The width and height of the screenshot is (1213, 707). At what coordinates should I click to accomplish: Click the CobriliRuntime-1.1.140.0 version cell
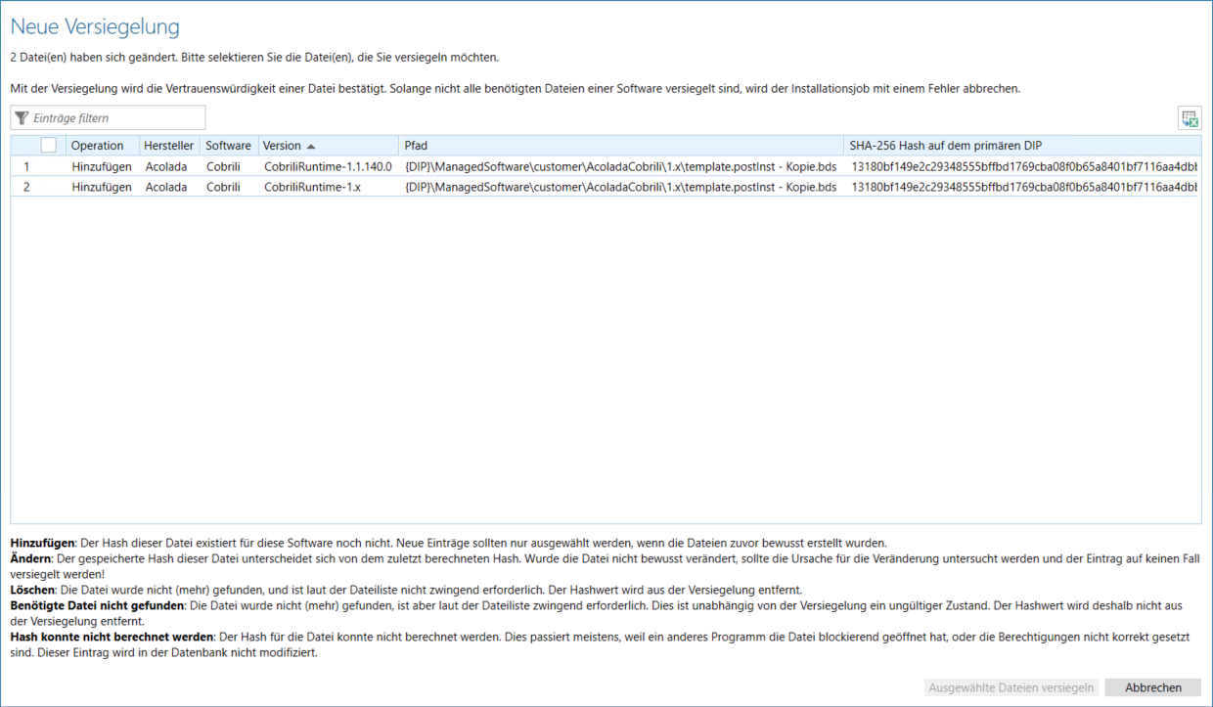point(327,166)
